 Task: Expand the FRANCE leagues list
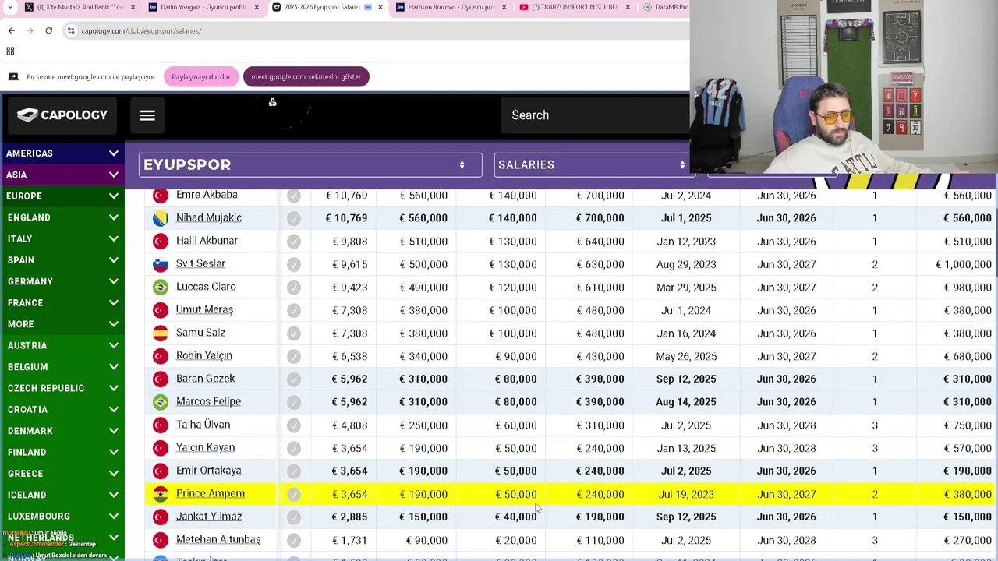(114, 302)
